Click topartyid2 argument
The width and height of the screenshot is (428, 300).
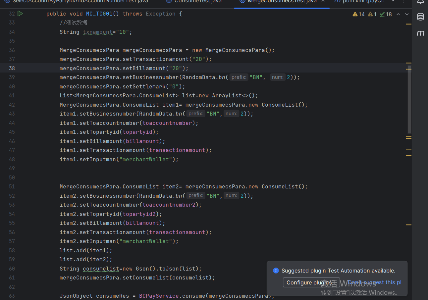pos(139,214)
